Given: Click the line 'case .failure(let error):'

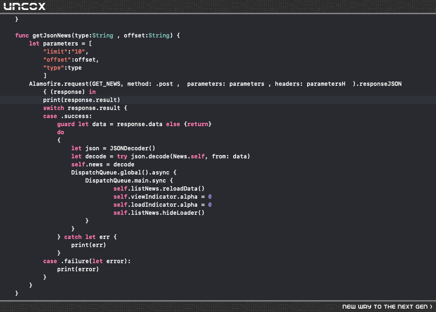Looking at the screenshot, I should pyautogui.click(x=87, y=261).
